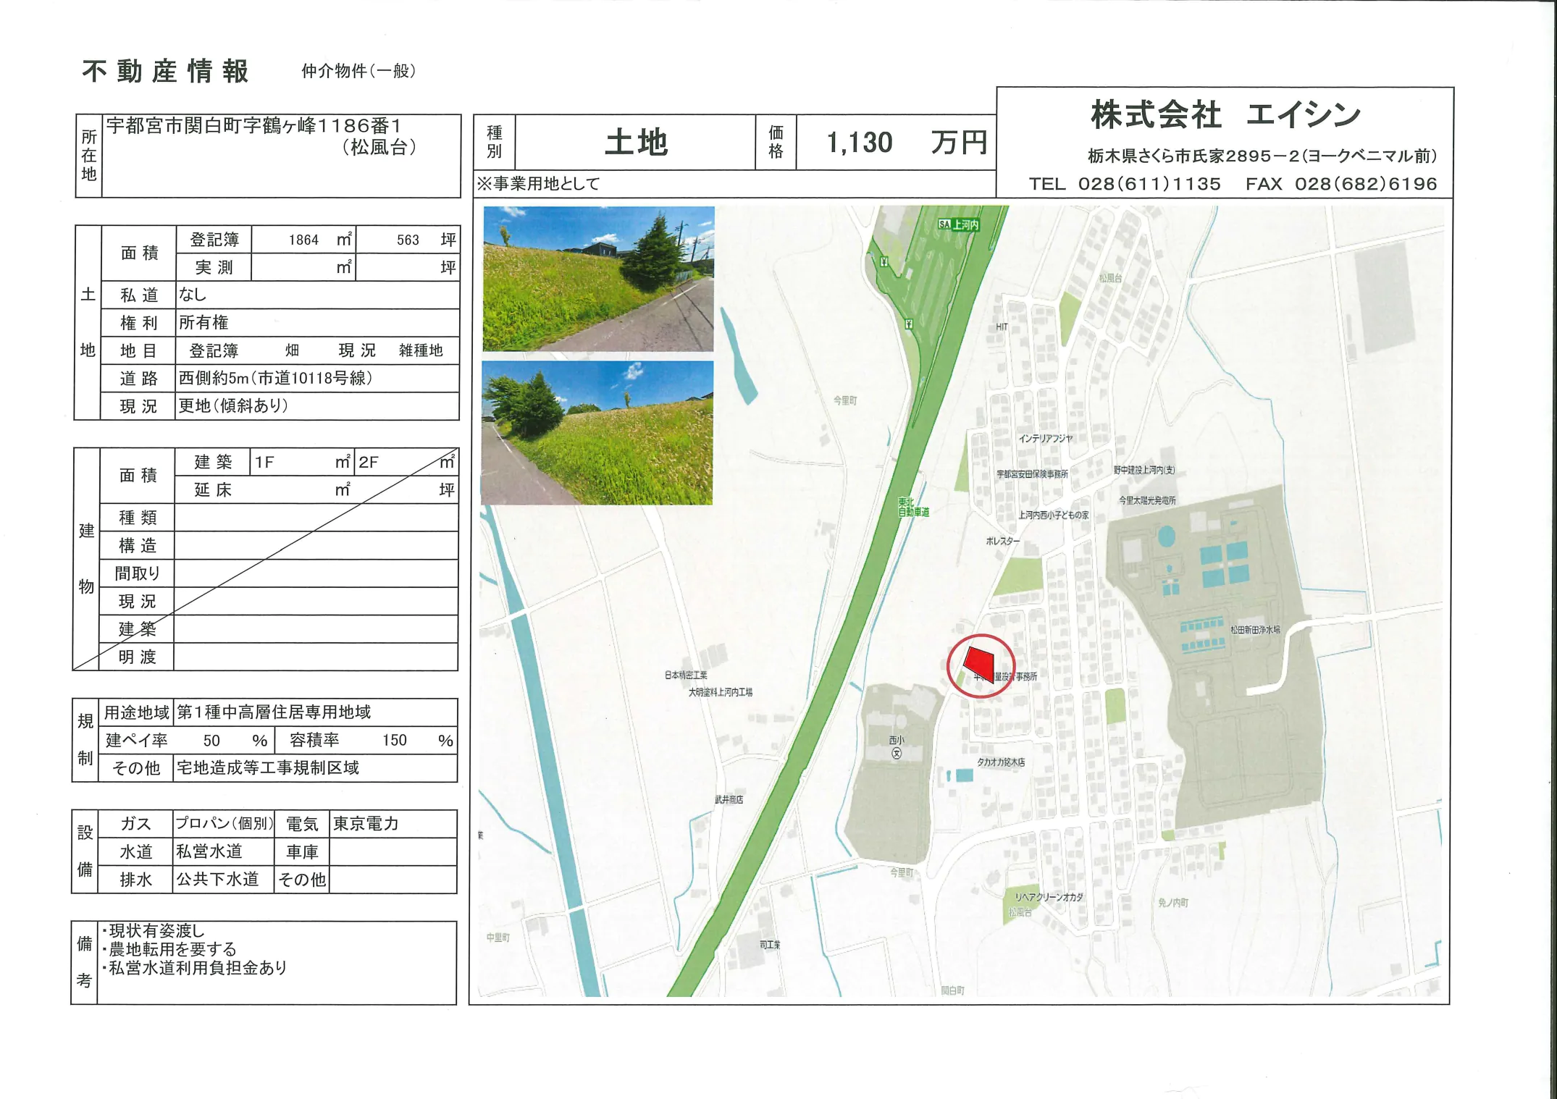
Task: Open the upper grassy slope photo
Action: 598,279
